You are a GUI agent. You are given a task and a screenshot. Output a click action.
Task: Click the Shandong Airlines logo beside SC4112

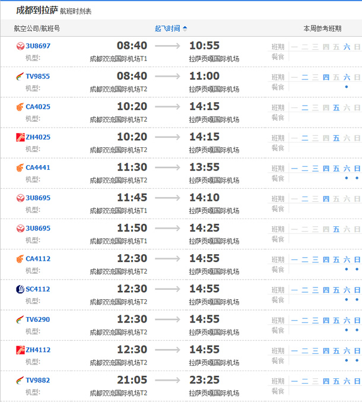point(20,289)
